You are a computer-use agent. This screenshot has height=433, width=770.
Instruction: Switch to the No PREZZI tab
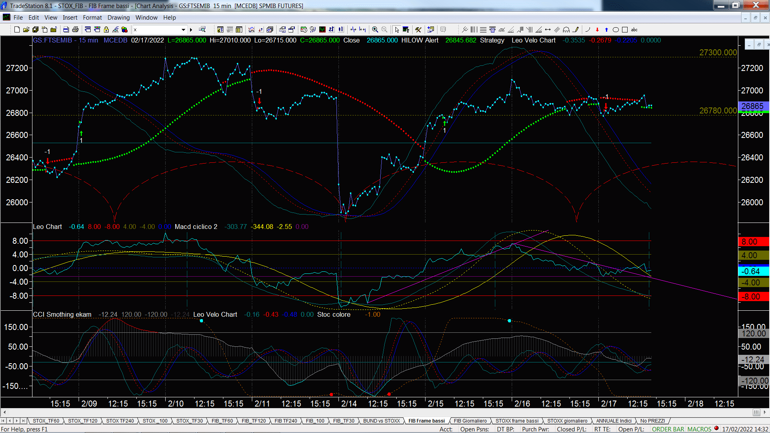(x=652, y=421)
